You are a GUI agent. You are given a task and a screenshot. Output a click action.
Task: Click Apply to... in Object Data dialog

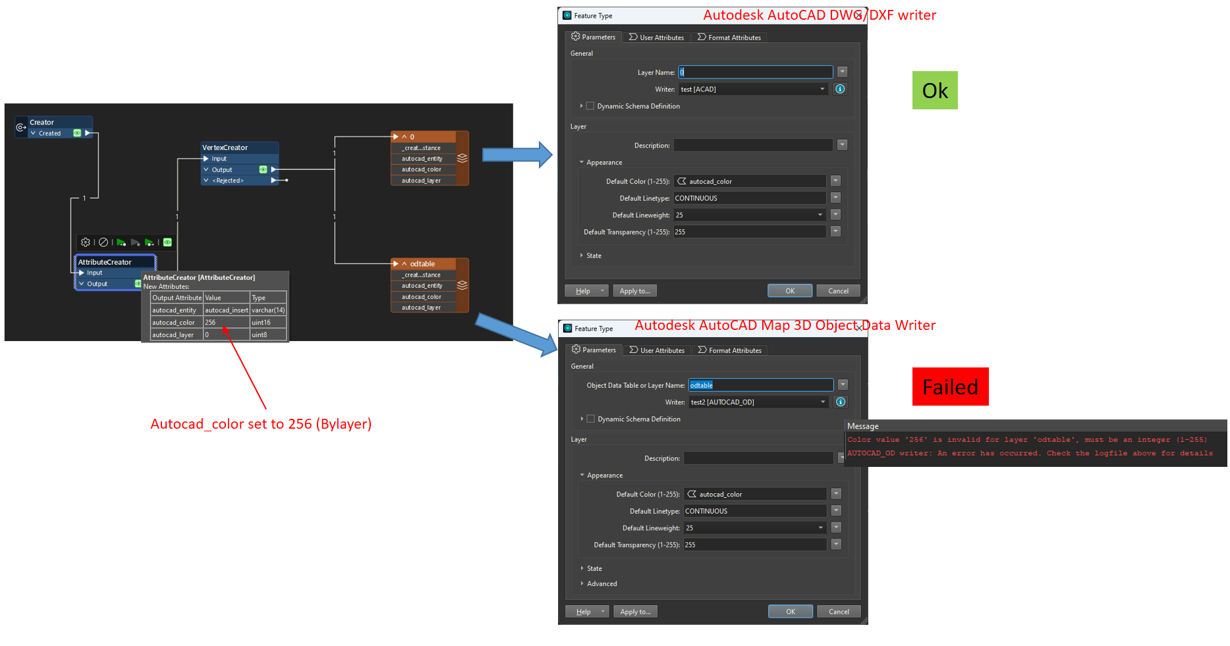[x=636, y=612]
